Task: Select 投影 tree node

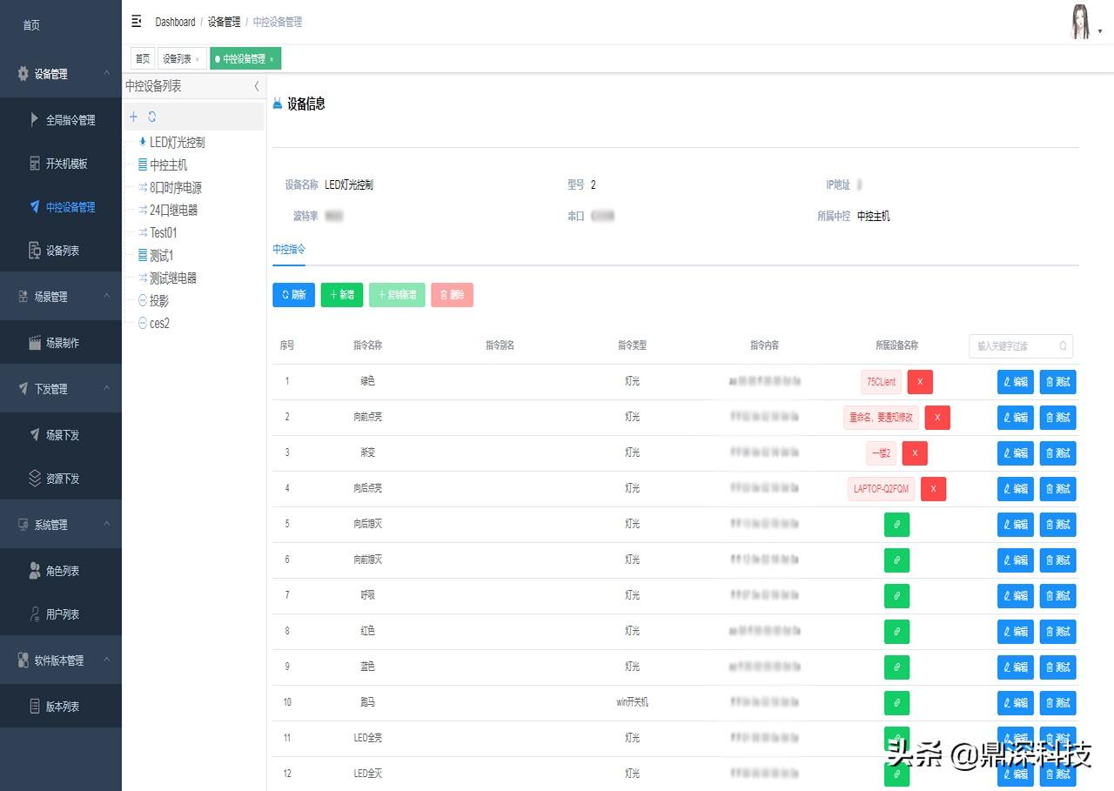Action: pos(159,300)
